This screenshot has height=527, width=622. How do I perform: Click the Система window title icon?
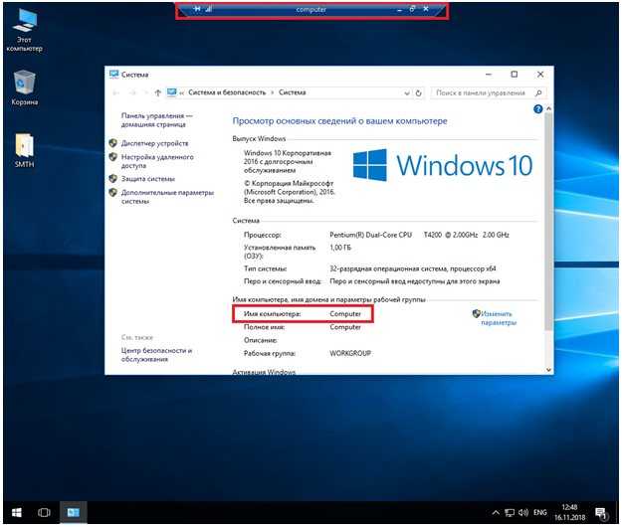113,75
